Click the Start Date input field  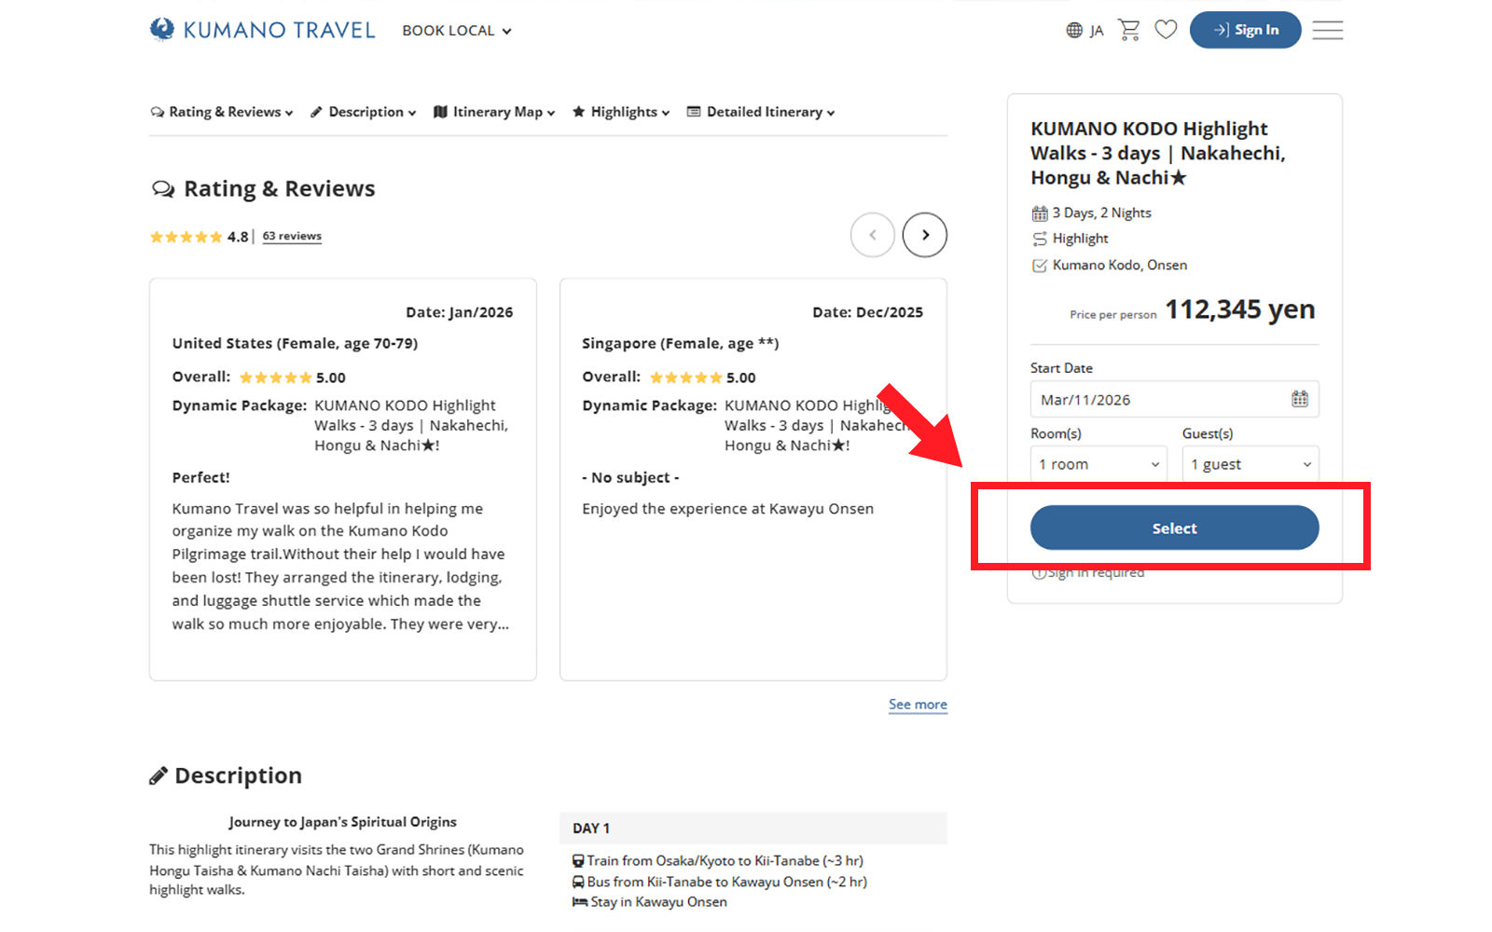pos(1156,400)
